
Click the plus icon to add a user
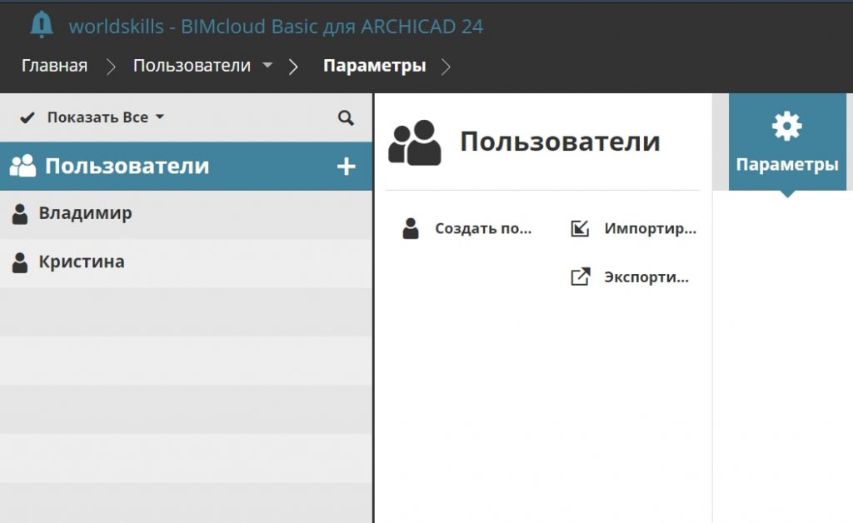pos(346,167)
